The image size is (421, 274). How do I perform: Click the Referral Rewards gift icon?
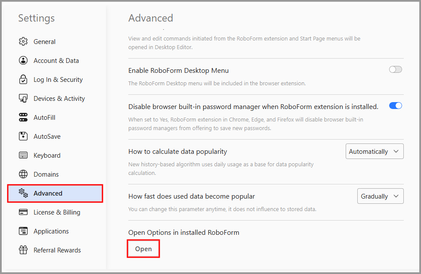click(x=23, y=250)
